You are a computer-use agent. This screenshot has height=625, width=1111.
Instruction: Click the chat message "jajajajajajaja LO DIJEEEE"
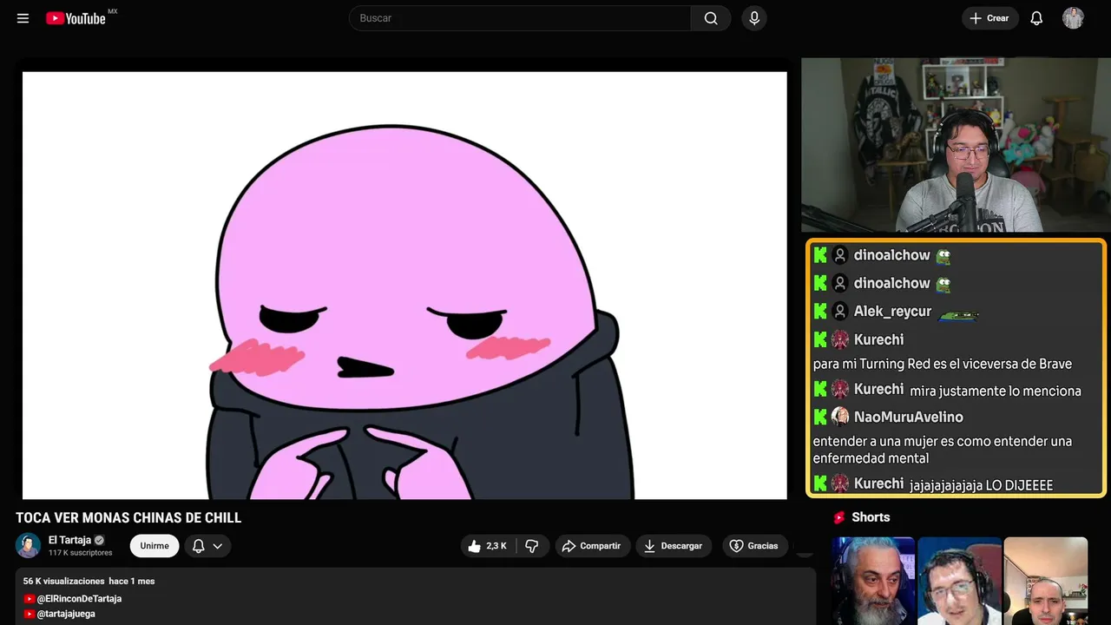tap(982, 485)
